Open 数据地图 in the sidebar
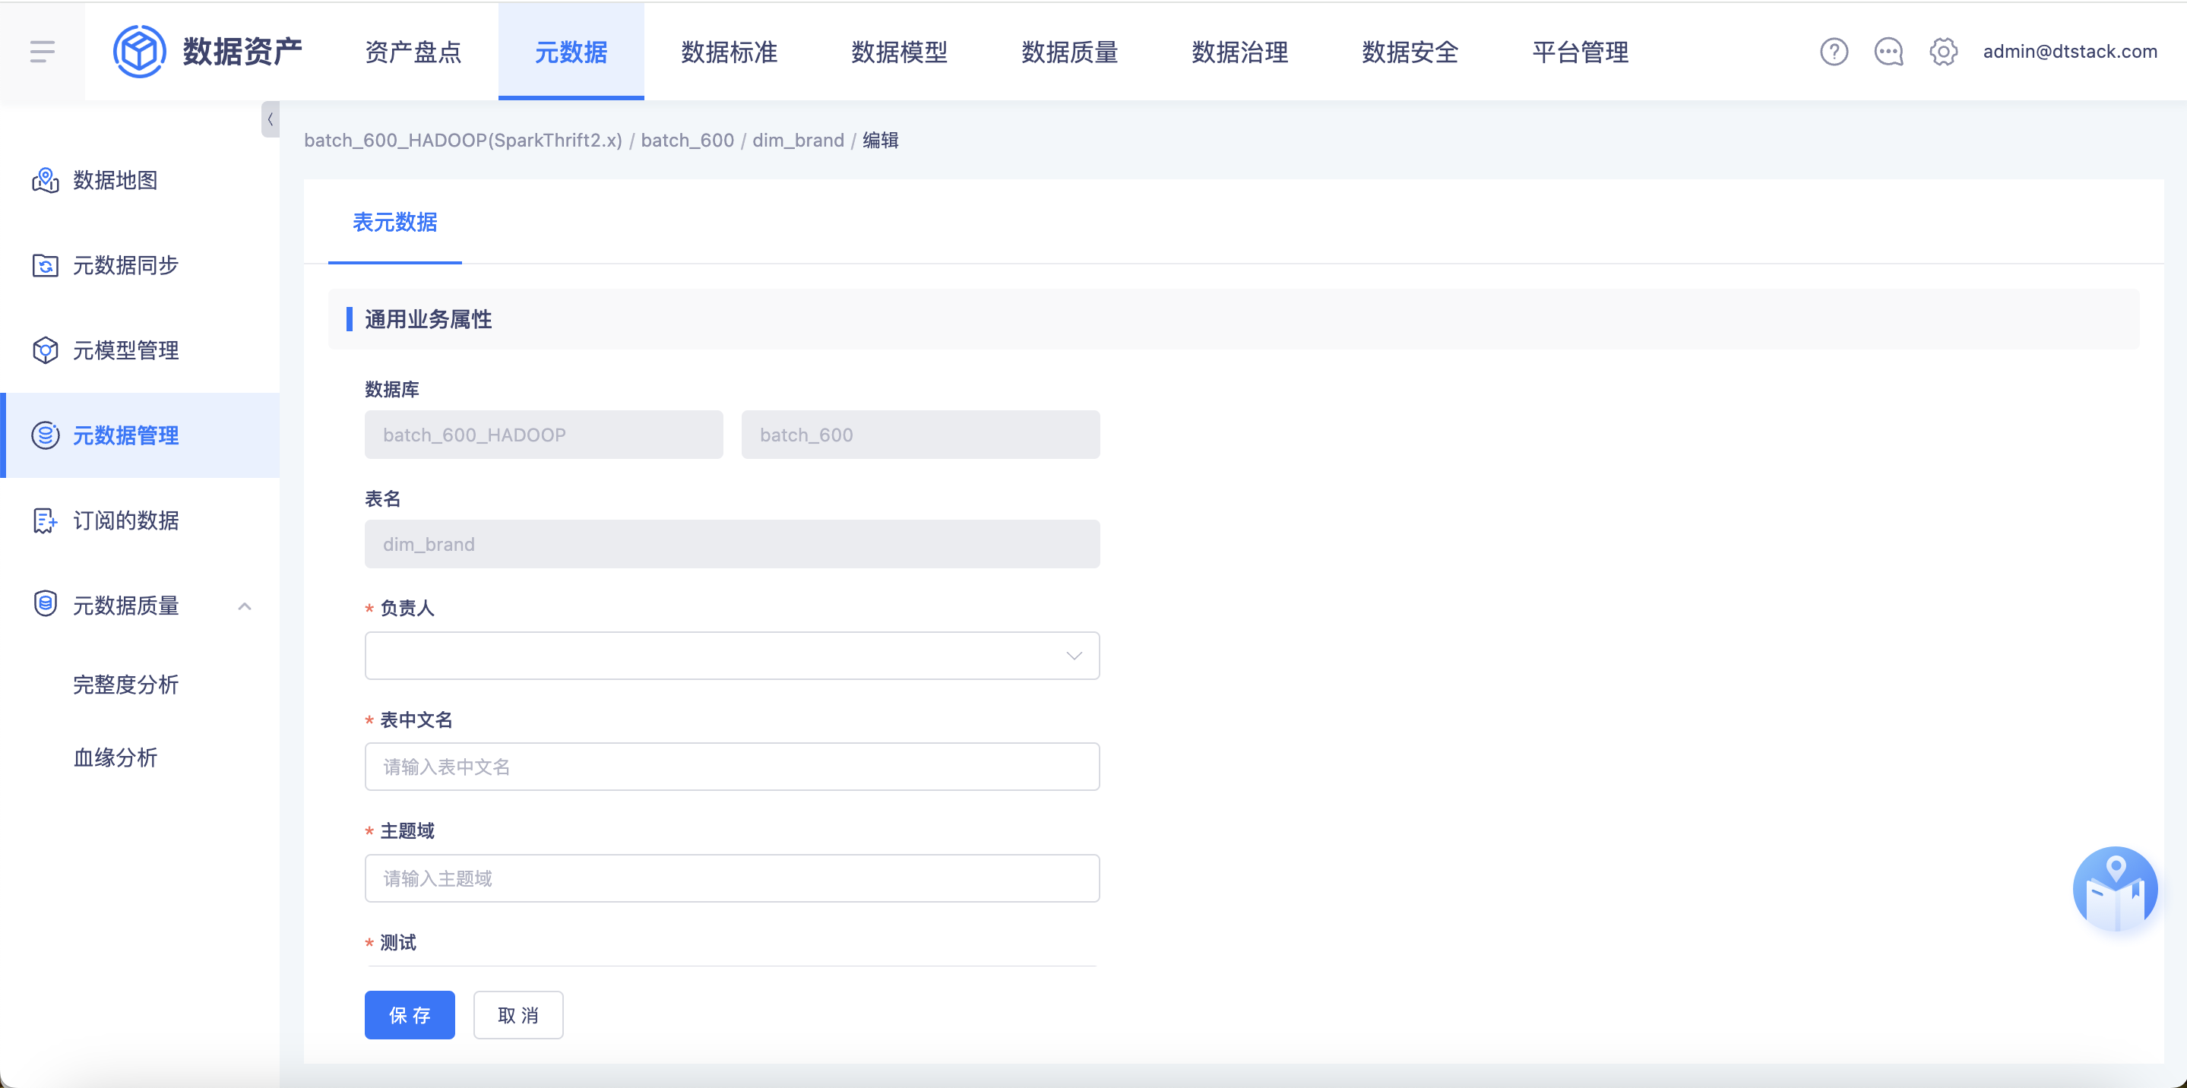The width and height of the screenshot is (2187, 1088). pyautogui.click(x=116, y=180)
